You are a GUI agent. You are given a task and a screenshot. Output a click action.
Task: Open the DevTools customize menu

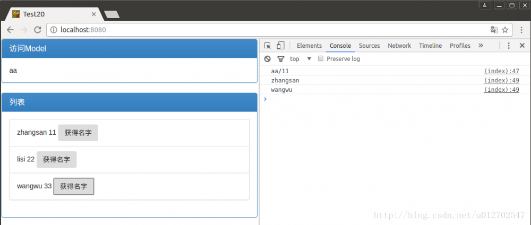tap(508, 46)
